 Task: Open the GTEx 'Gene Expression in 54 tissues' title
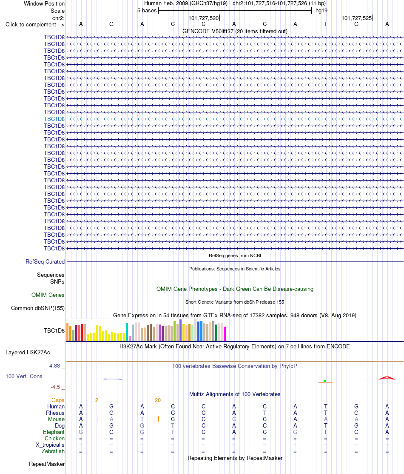235,315
